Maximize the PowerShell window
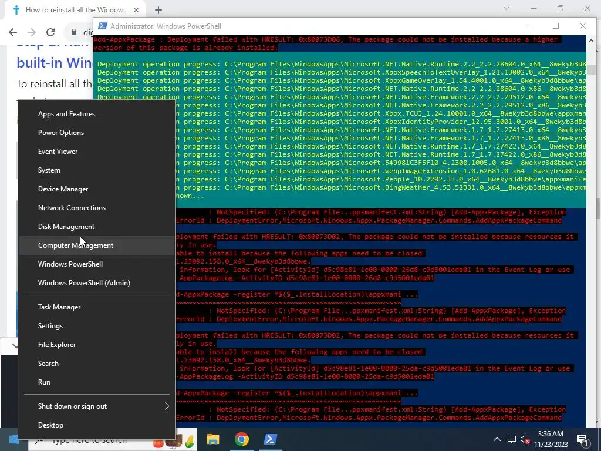 [556, 26]
